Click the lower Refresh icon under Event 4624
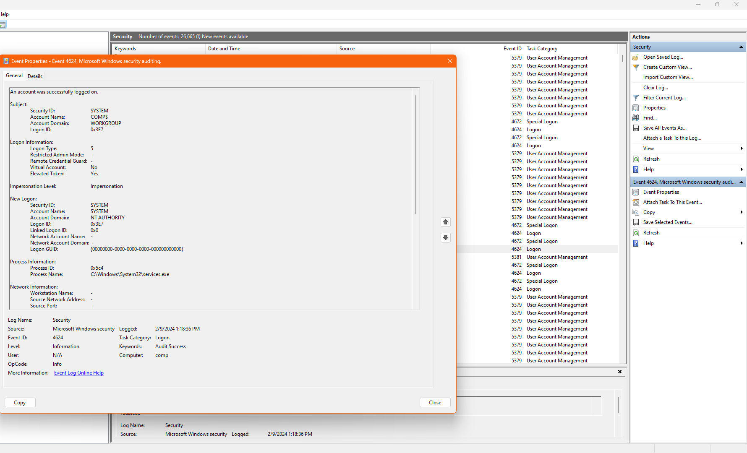 pyautogui.click(x=636, y=233)
